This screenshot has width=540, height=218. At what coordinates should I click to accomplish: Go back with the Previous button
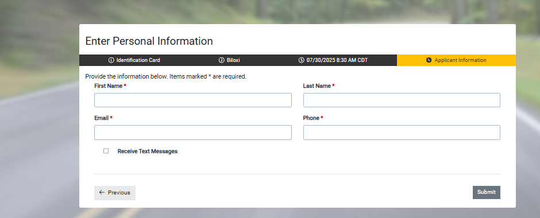[x=115, y=193]
